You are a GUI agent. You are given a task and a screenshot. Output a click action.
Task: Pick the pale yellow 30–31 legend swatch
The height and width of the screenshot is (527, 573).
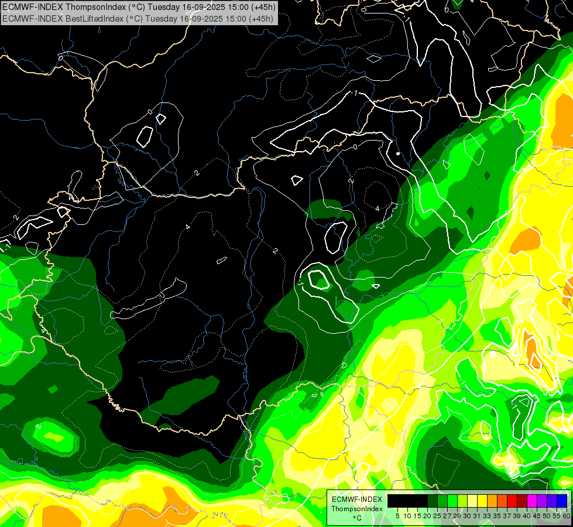point(472,501)
